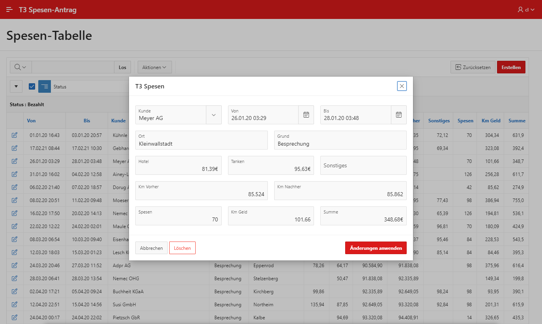Expand the search column selector
The height and width of the screenshot is (324, 542).
(21, 67)
